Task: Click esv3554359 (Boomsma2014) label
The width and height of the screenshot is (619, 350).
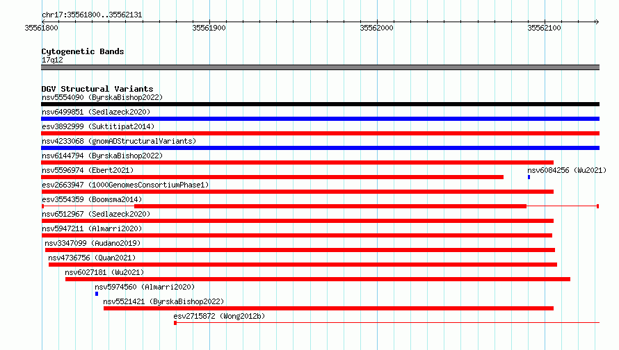Action: (x=92, y=199)
